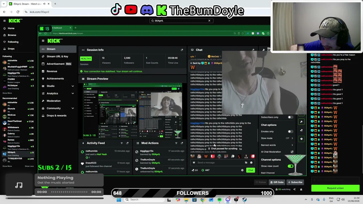The height and width of the screenshot is (204, 363).
Task: Expand the Analytics menu section
Action: pos(73,93)
